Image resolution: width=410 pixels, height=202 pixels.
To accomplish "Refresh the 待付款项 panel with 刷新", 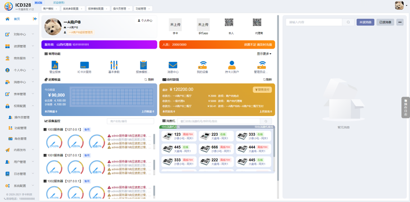I will (x=267, y=79).
